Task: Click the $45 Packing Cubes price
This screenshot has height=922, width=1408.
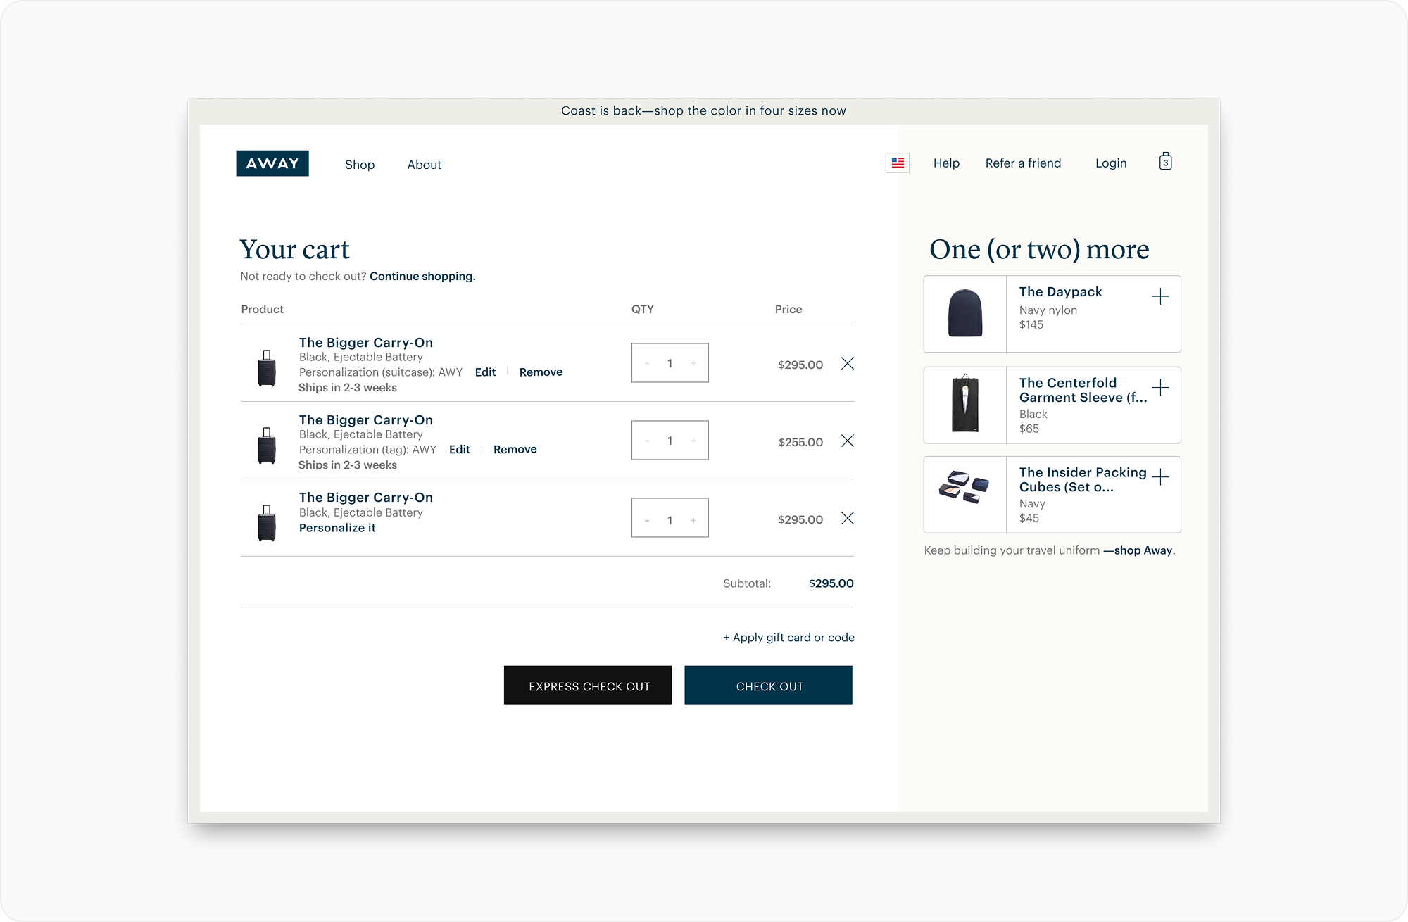Action: 1029,518
